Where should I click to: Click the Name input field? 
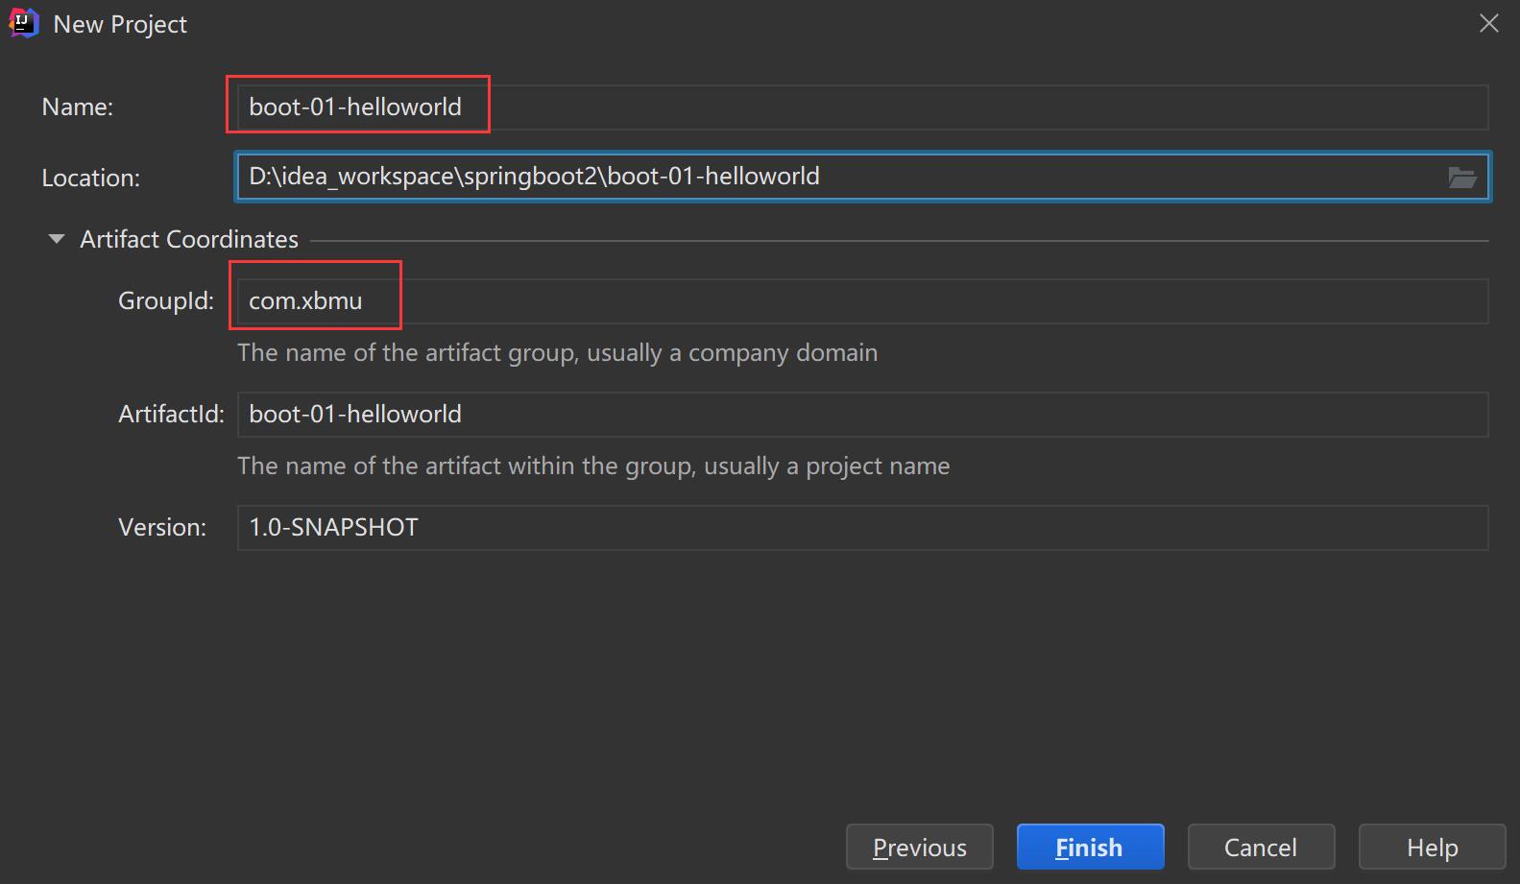(862, 108)
